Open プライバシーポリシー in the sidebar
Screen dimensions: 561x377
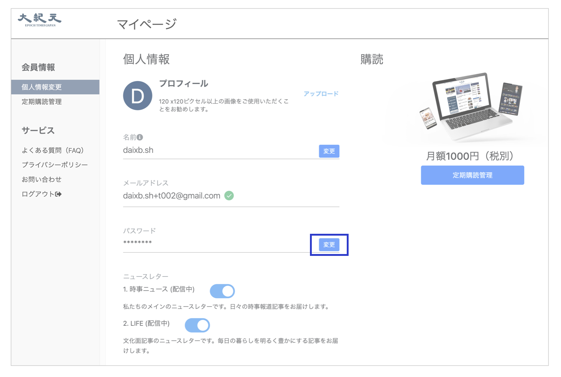click(x=54, y=165)
